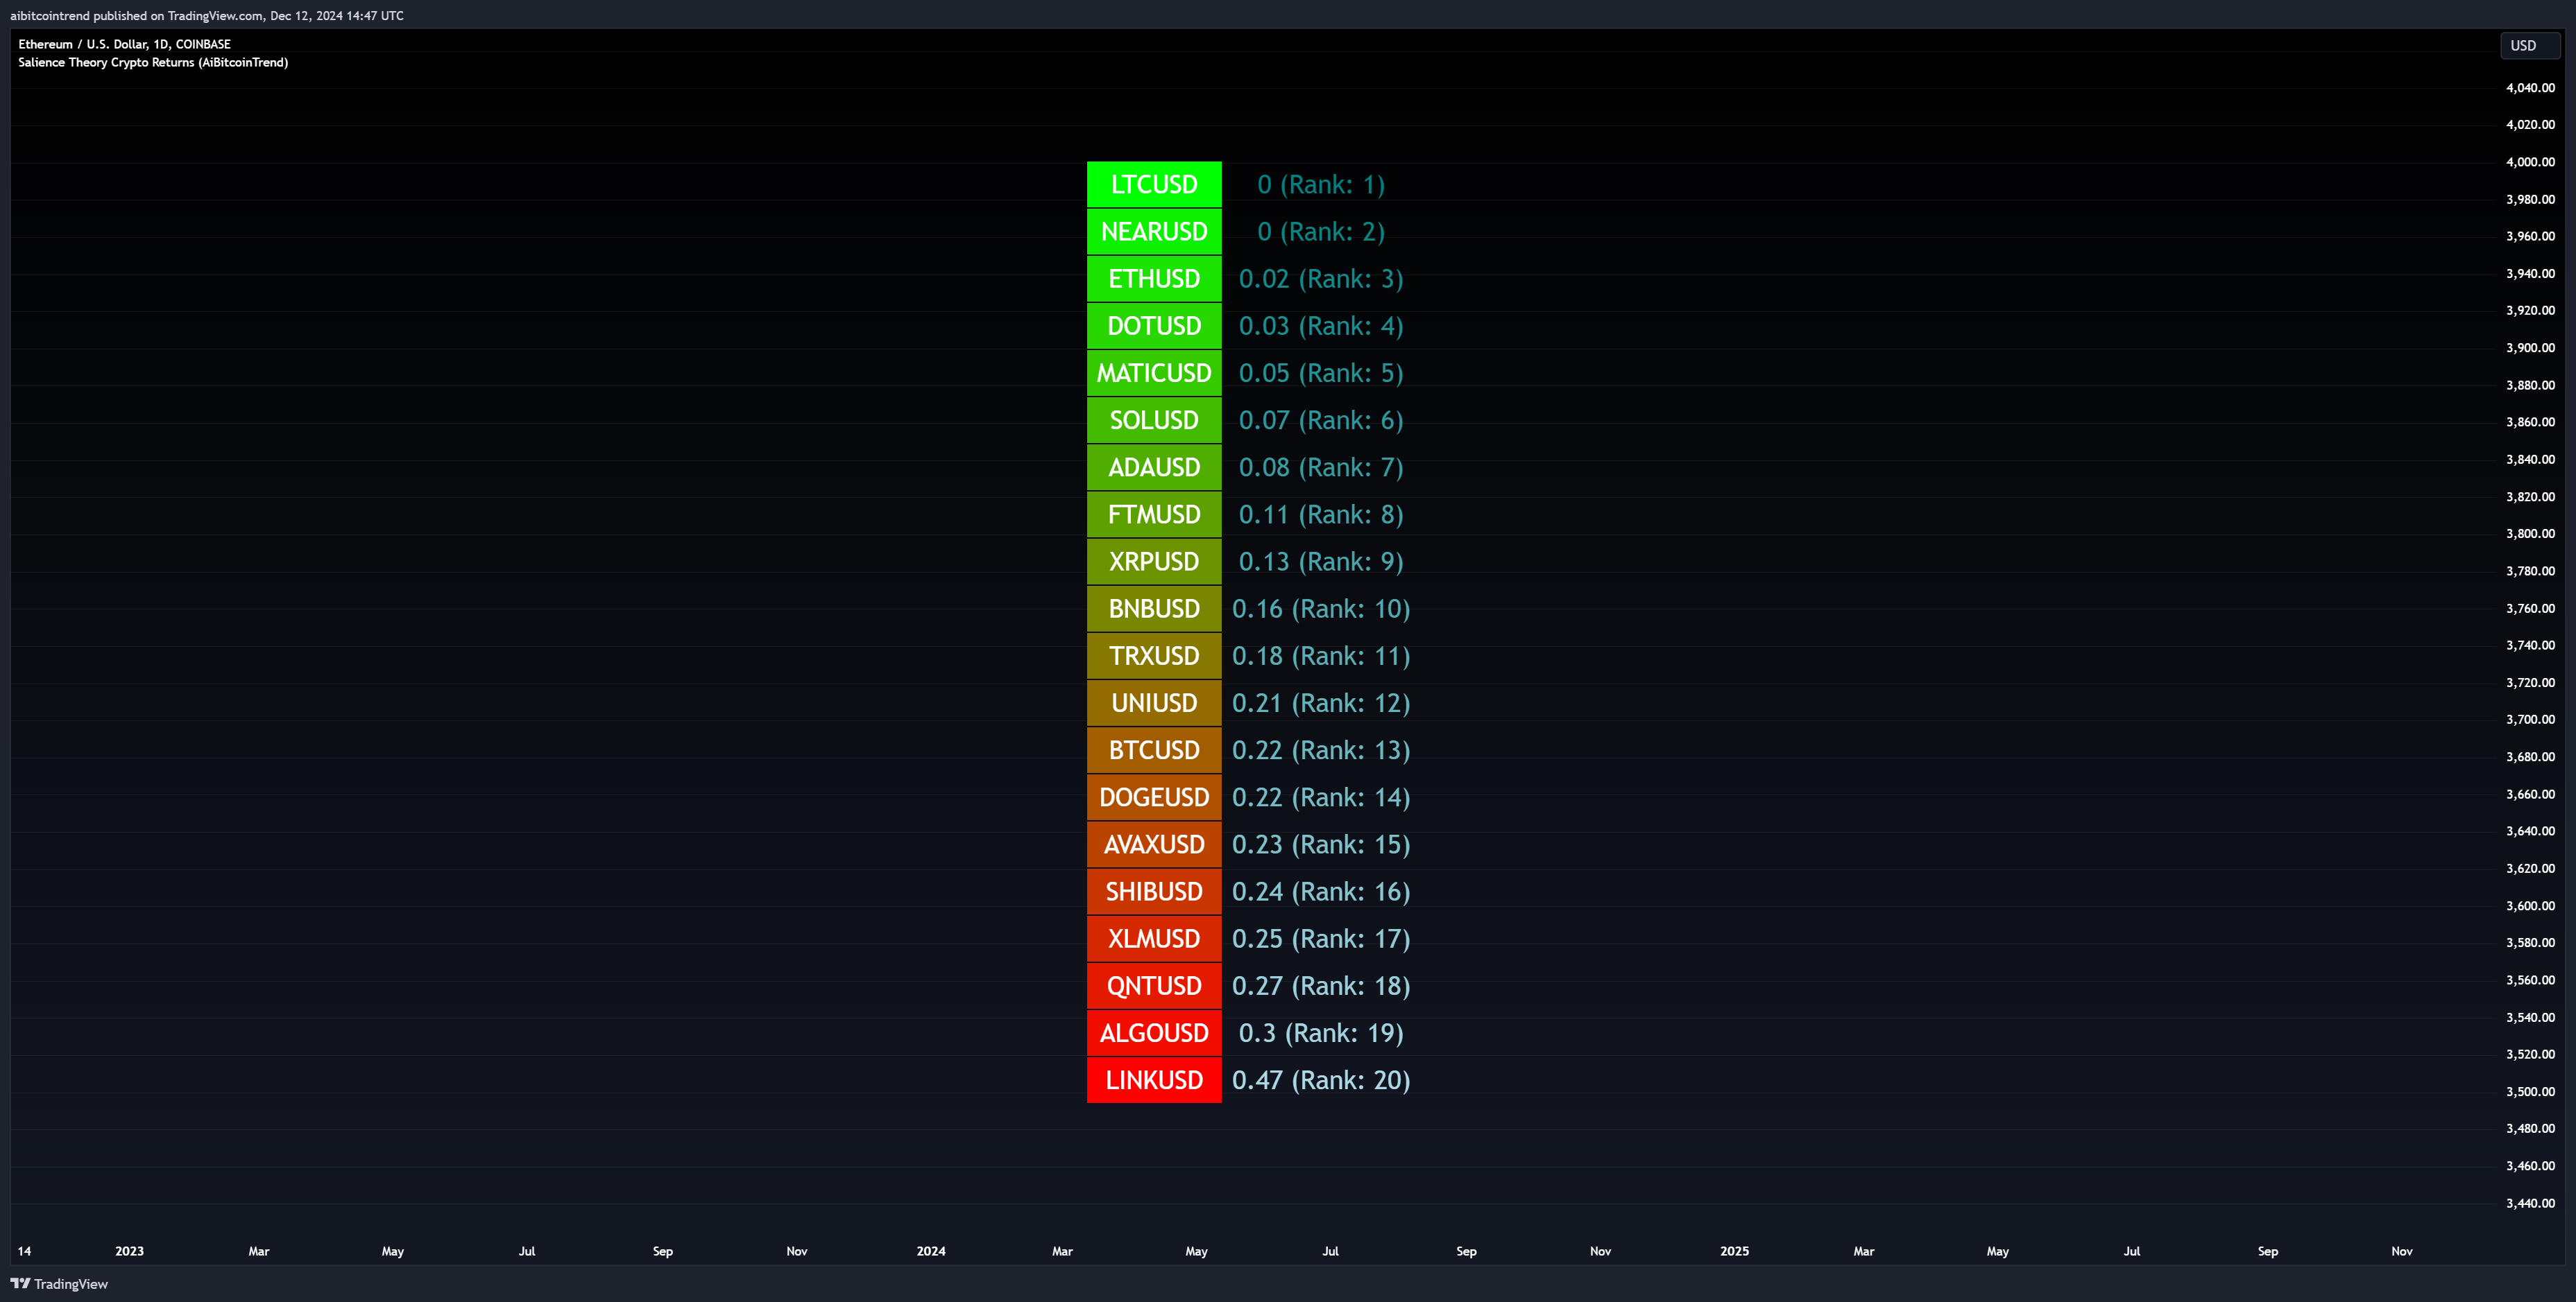
Task: Click the LTCUSD green cell
Action: coord(1154,185)
